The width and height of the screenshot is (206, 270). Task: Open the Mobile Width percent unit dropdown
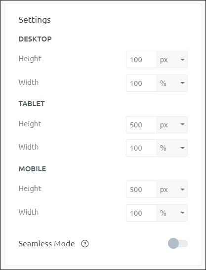(172, 213)
